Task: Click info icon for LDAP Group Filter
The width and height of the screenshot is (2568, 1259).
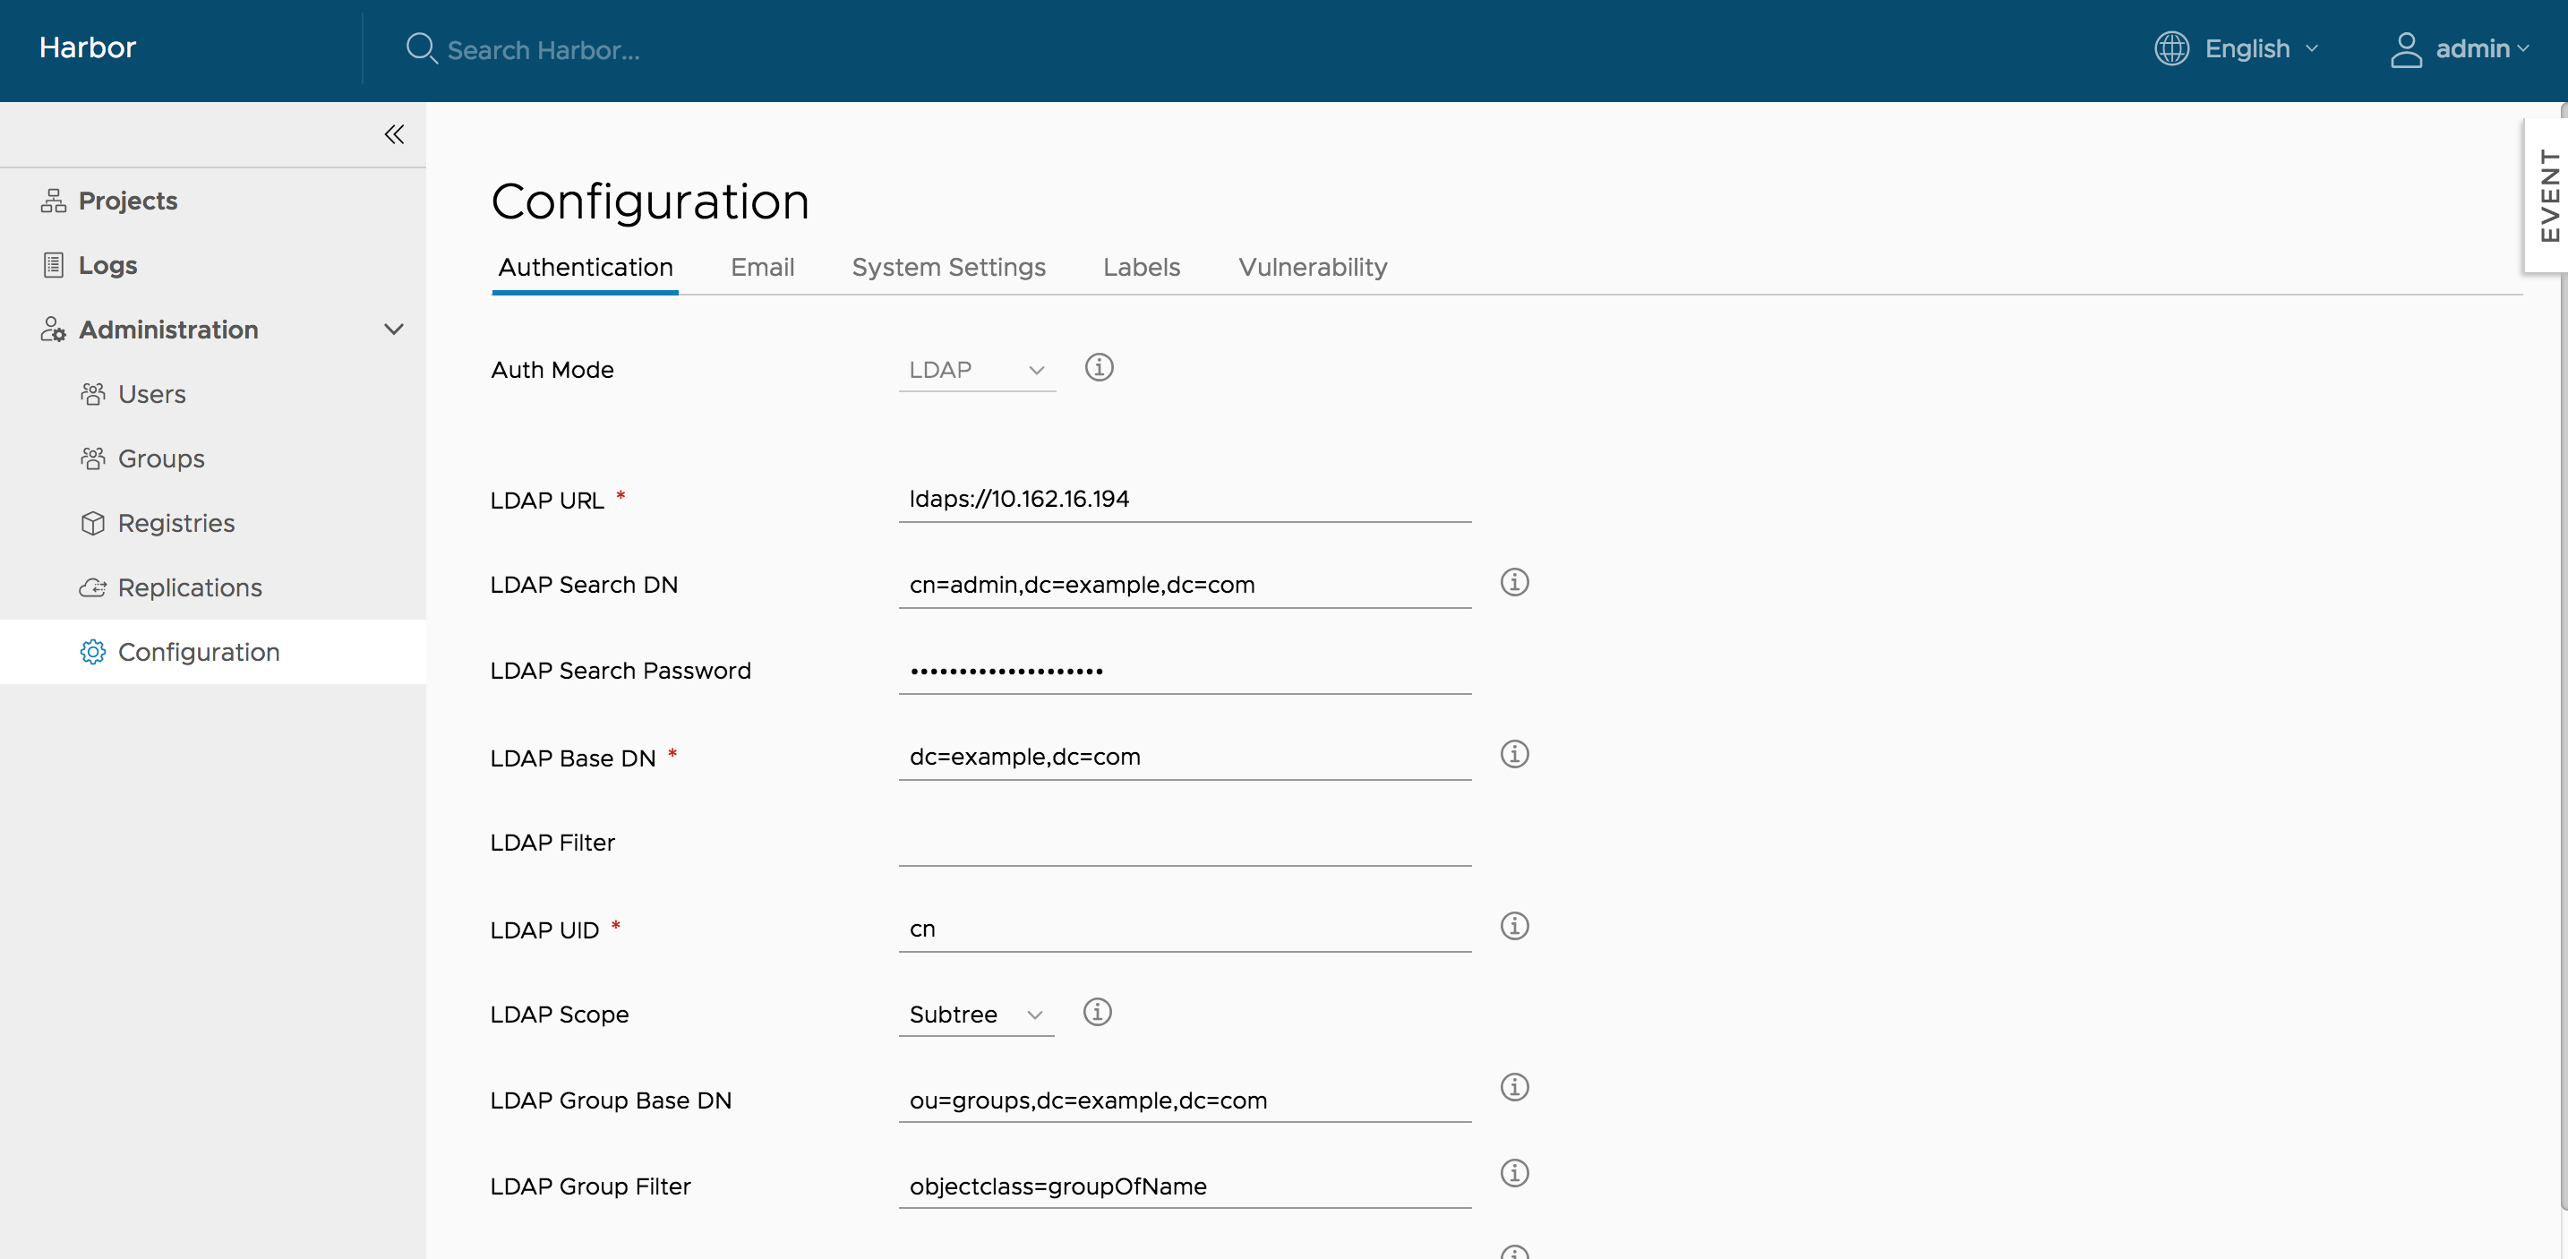Action: click(x=1514, y=1173)
